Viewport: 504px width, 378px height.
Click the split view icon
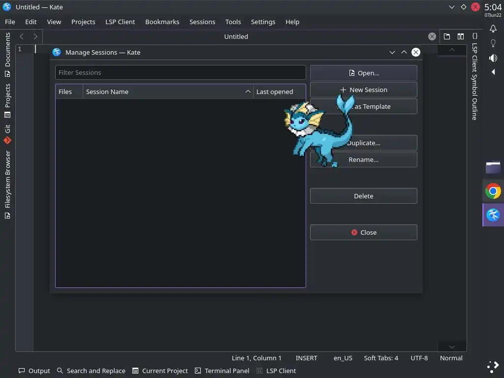(461, 36)
